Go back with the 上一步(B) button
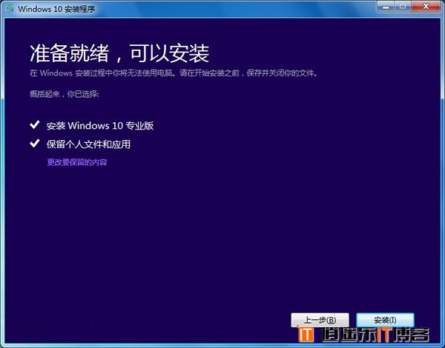The image size is (445, 348). point(320,320)
